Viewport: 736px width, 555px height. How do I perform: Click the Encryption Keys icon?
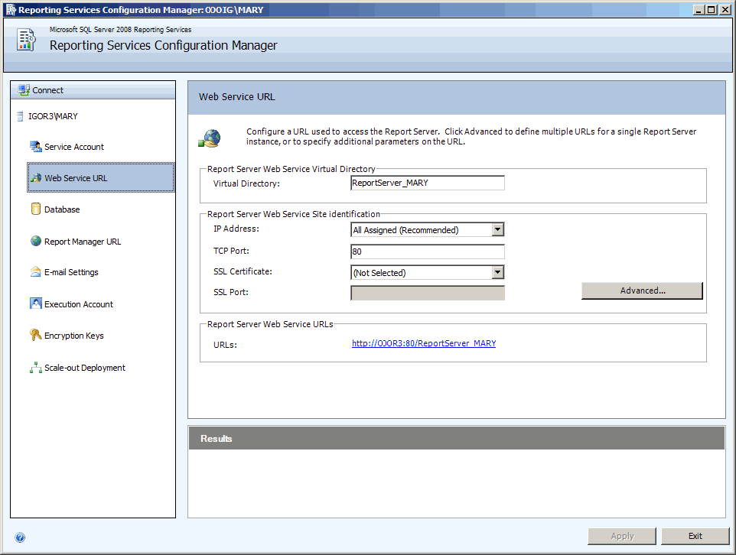(36, 335)
